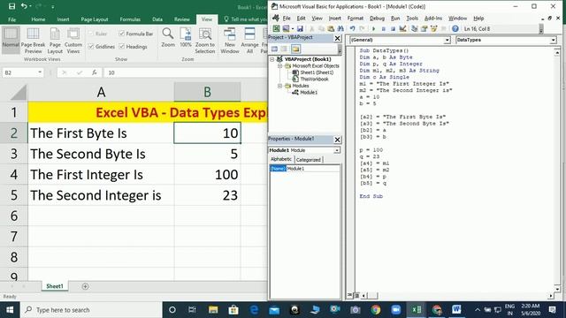
Task: Open the Name Box dropdown arrow
Action: [x=40, y=72]
